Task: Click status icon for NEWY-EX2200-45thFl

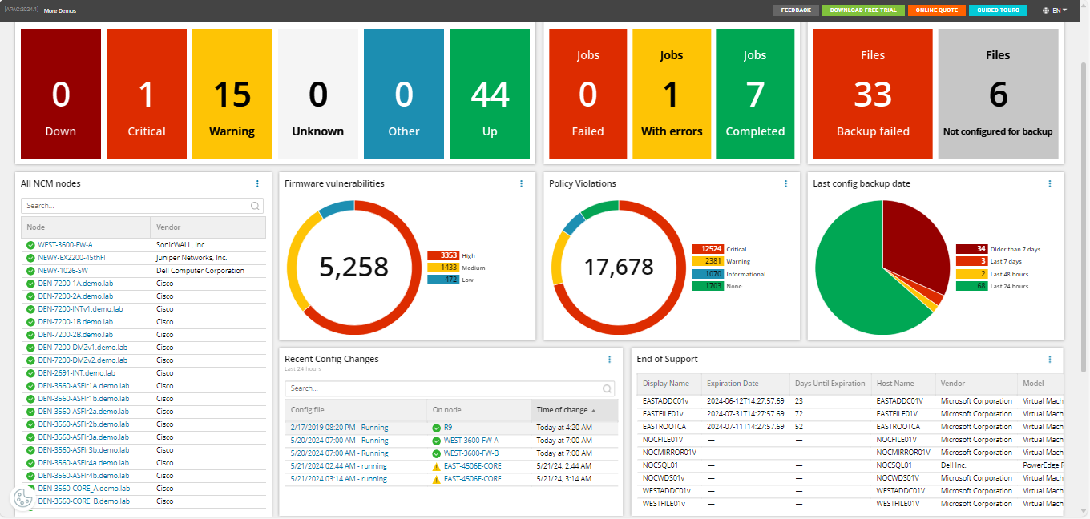Action: tap(30, 258)
